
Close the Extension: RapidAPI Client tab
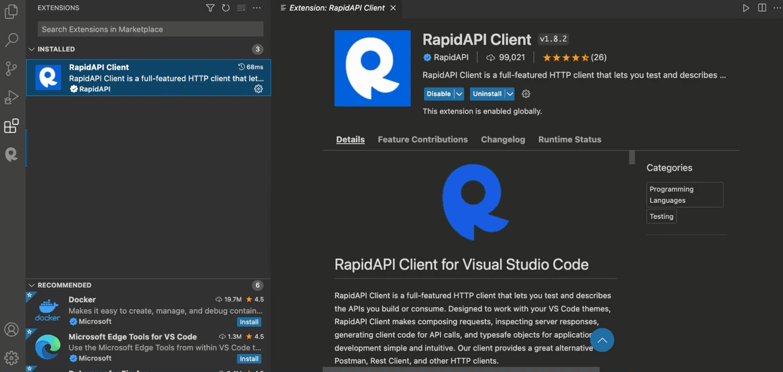point(393,8)
